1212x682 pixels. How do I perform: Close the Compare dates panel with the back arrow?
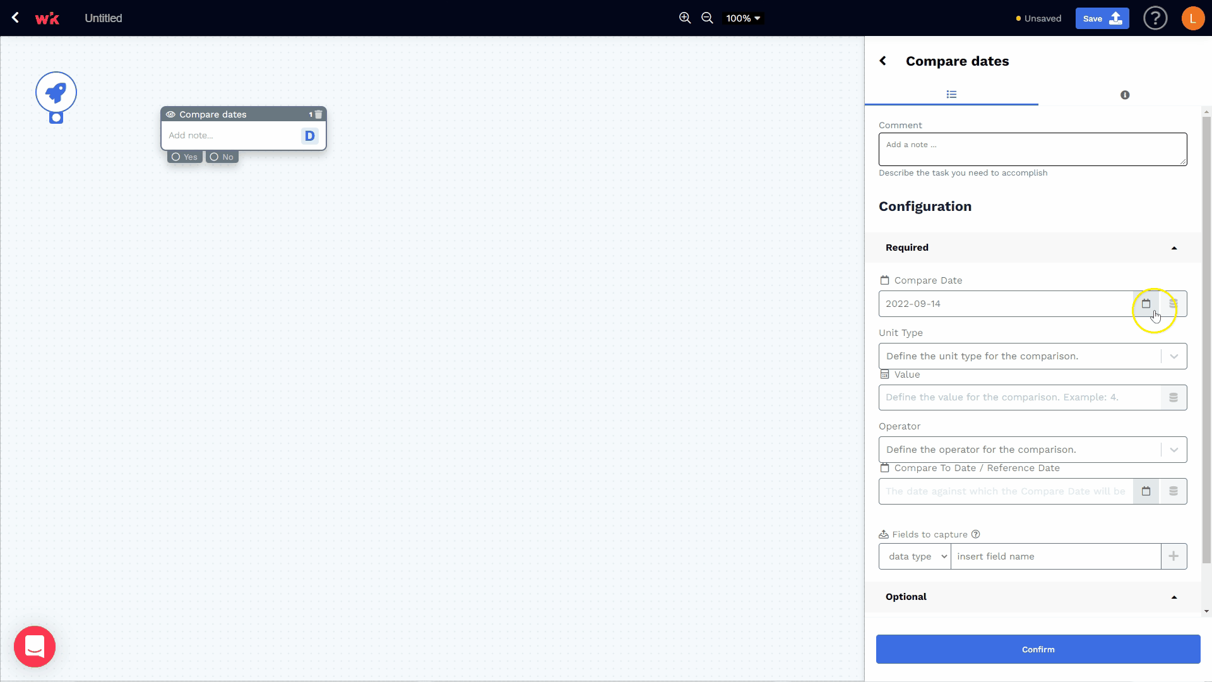pos(883,61)
